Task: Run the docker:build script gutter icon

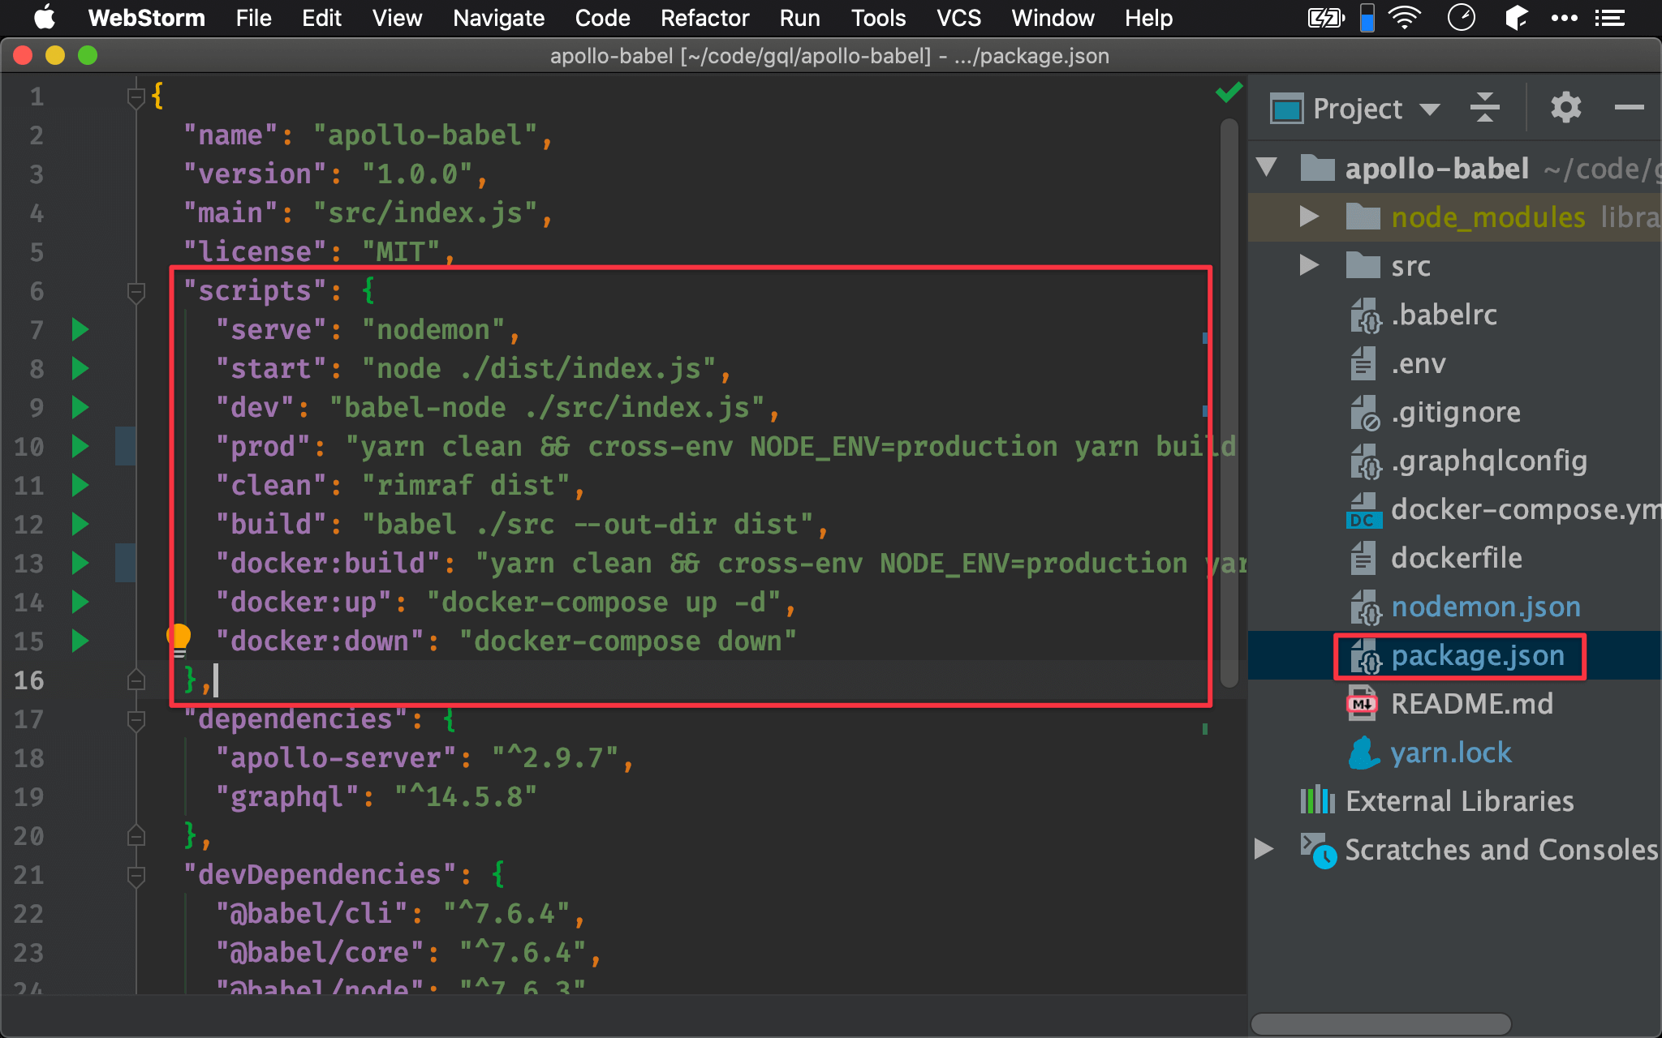Action: point(80,563)
